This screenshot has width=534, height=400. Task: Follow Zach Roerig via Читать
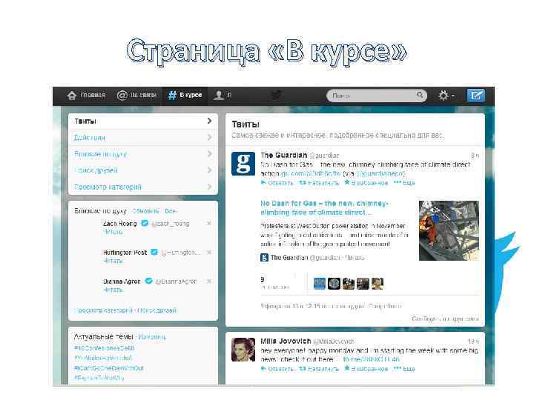[113, 232]
